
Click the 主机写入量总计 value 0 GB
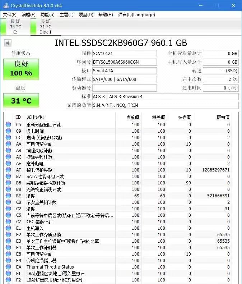coord(221,62)
